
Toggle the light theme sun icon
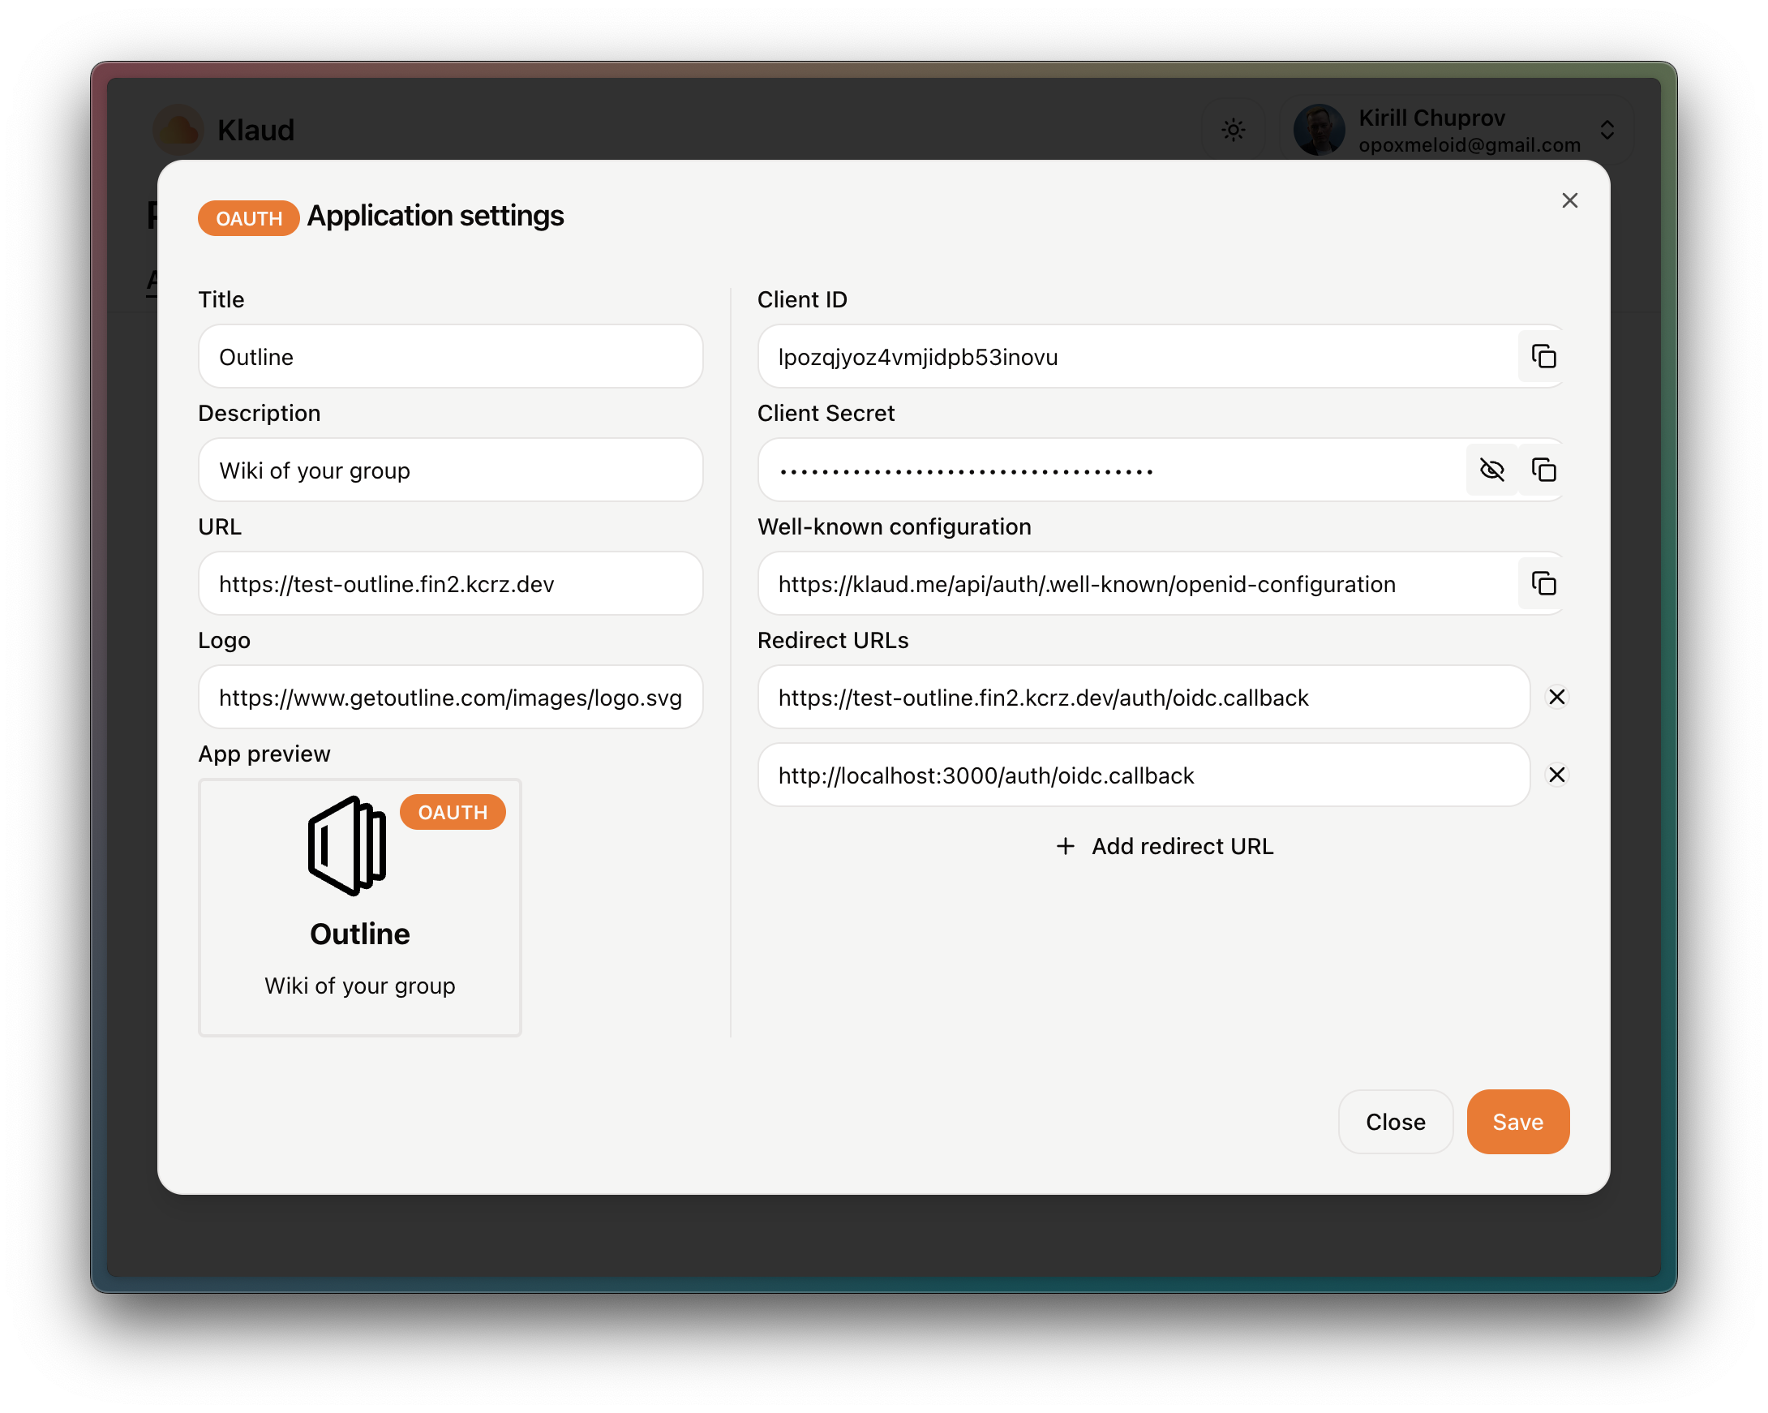click(x=1234, y=130)
